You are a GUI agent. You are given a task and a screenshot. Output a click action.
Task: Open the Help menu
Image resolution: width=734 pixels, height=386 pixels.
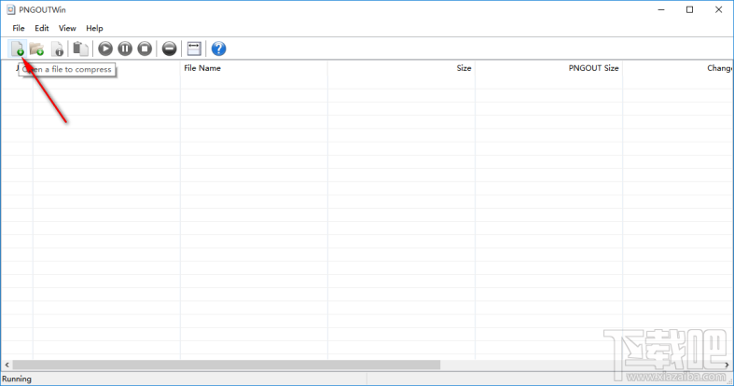point(94,28)
